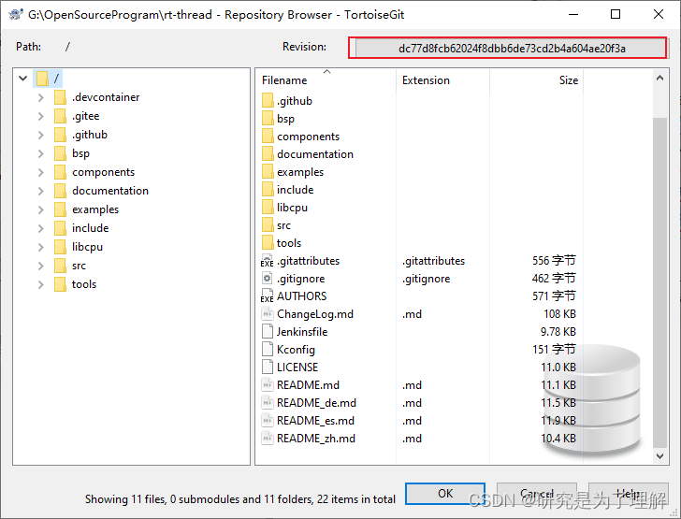Expand the components tree node
The image size is (681, 519).
pos(41,172)
